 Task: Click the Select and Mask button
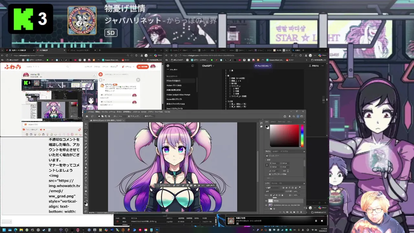[x=149, y=116]
